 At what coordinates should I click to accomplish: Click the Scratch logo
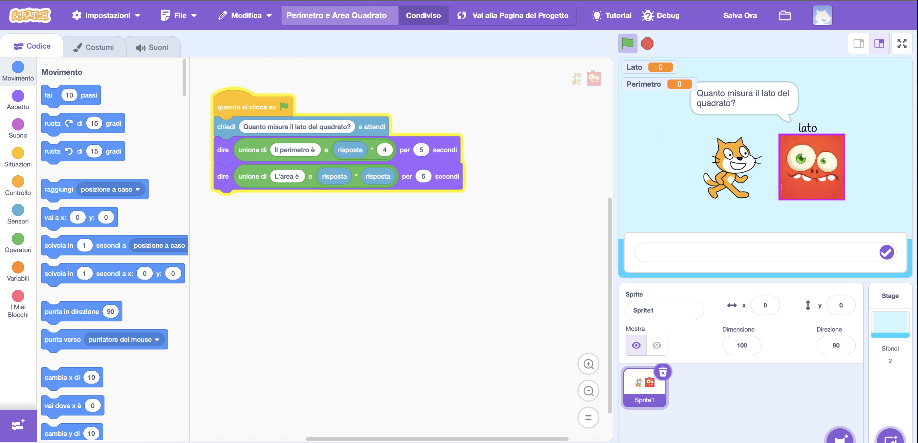pos(30,15)
